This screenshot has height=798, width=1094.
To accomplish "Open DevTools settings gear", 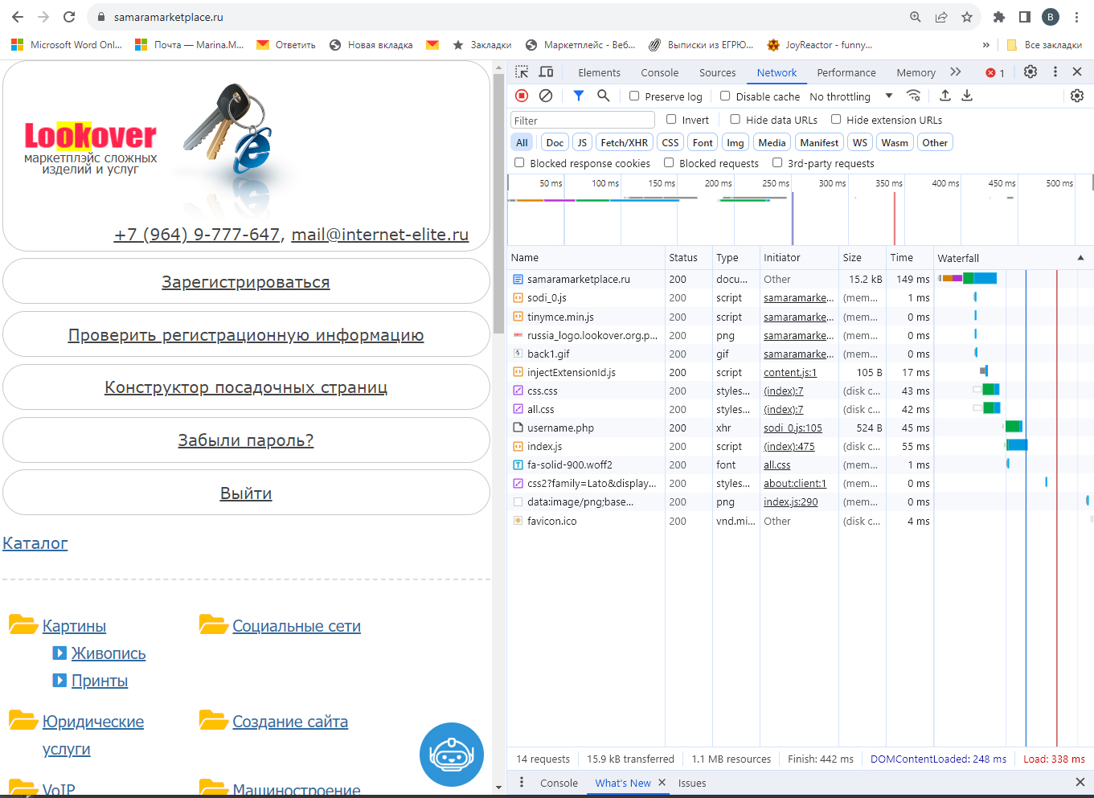I will point(1030,72).
